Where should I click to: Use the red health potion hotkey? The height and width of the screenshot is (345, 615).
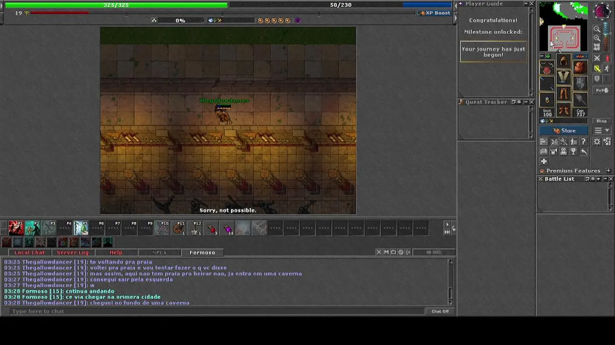pyautogui.click(x=211, y=228)
